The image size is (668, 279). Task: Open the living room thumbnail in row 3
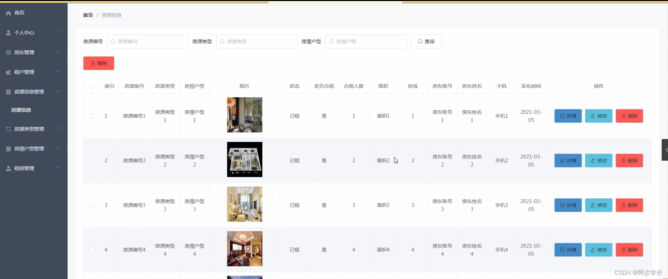[x=245, y=204]
